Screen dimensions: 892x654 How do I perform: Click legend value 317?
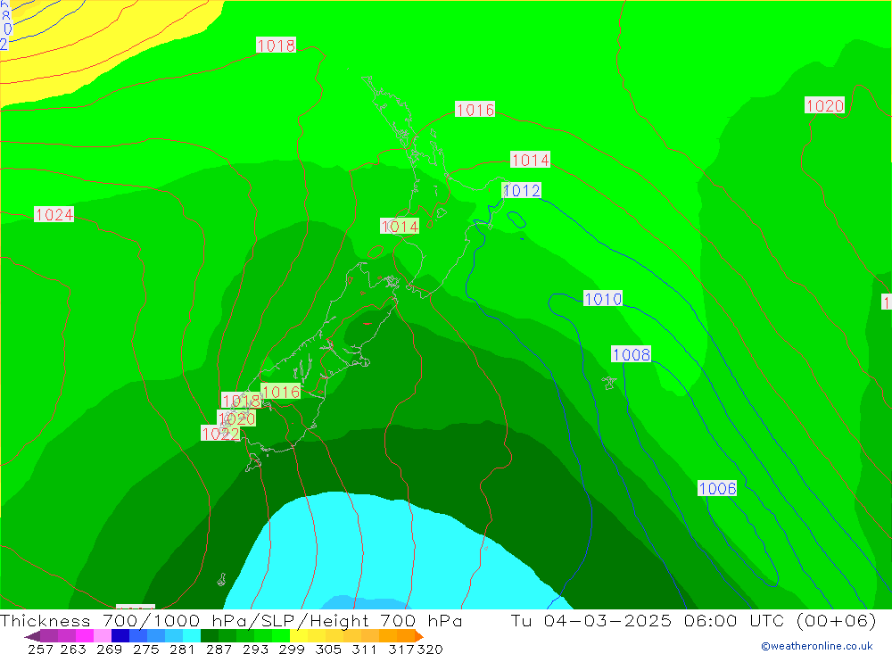coord(401,649)
